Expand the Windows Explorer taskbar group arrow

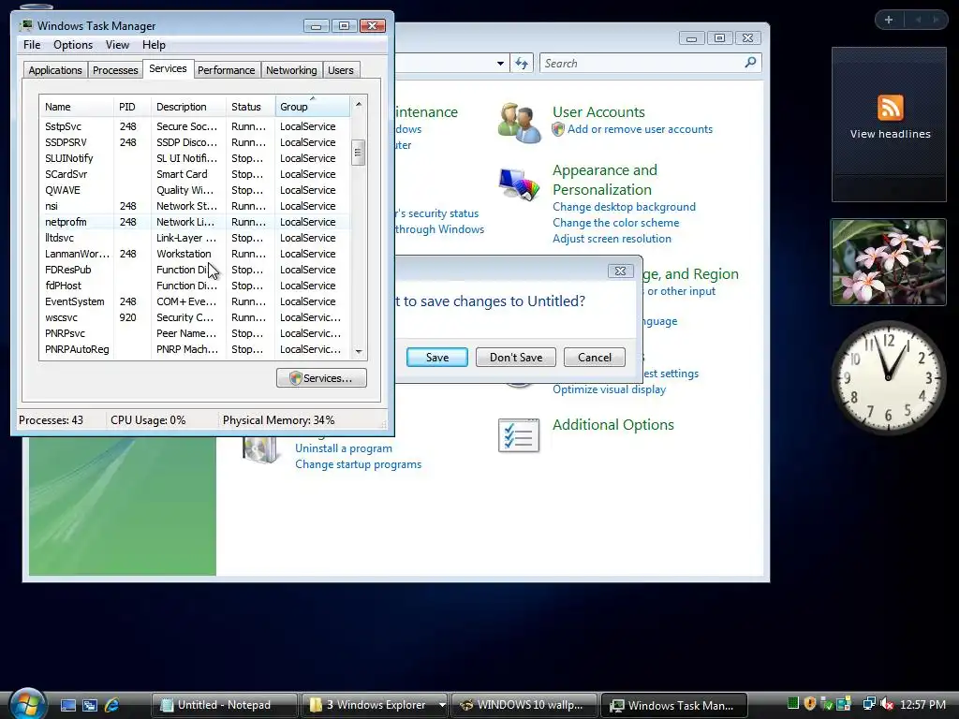tap(442, 705)
